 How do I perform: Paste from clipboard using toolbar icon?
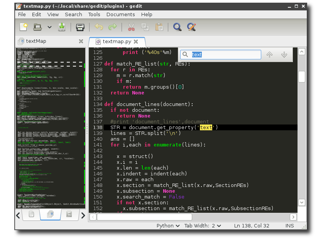159,27
